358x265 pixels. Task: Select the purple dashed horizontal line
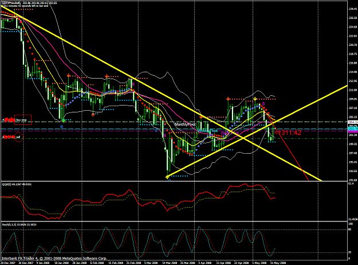point(174,131)
